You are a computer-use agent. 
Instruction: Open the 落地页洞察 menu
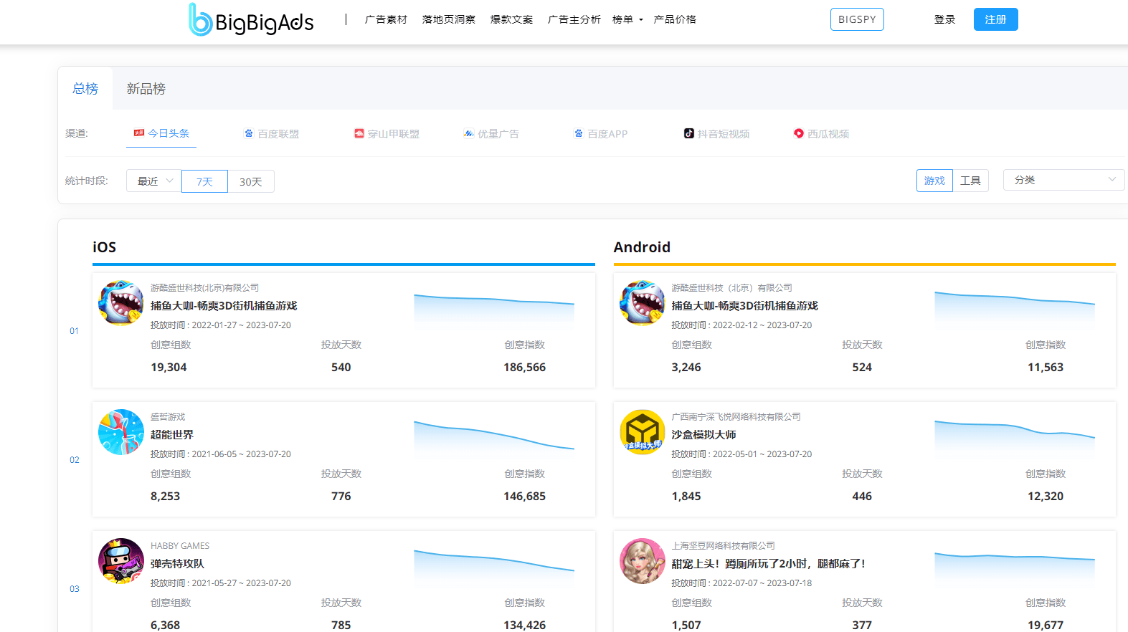coord(449,19)
